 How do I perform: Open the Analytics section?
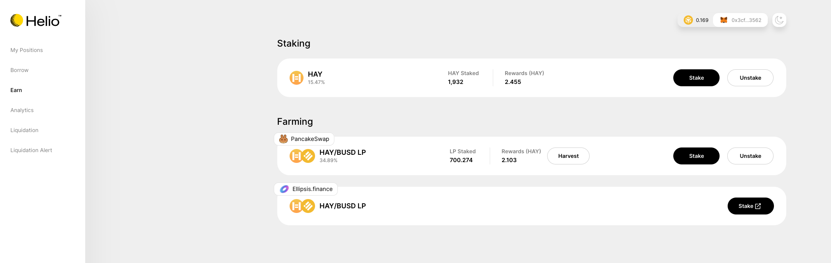tap(22, 110)
